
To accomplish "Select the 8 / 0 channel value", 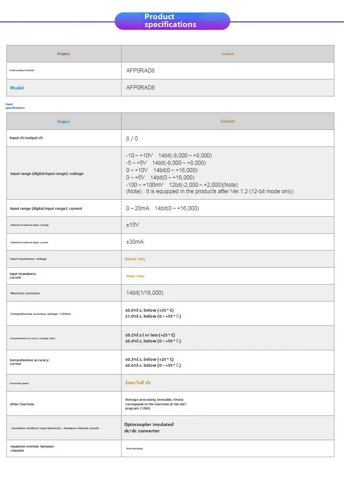I will [132, 138].
